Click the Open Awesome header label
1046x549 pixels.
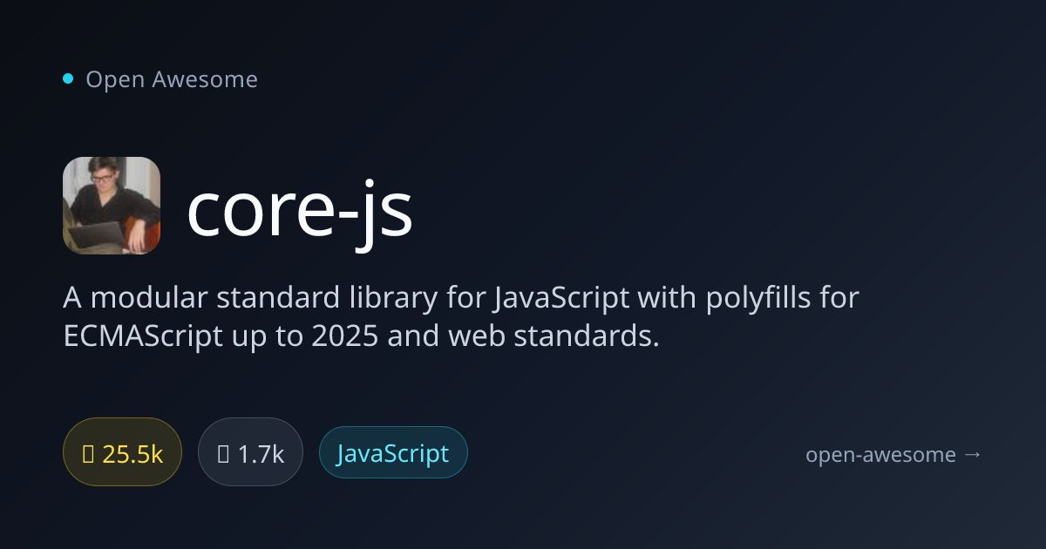pos(172,79)
